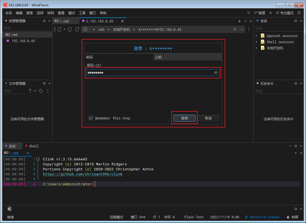Expand the Openssh sessions folder

[256, 36]
